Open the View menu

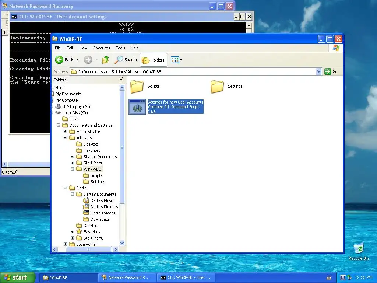[x=84, y=48]
